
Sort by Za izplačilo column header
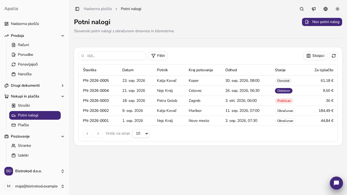coord(324,70)
